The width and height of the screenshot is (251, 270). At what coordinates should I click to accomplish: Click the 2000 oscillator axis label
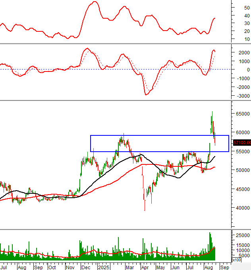[x=244, y=53]
